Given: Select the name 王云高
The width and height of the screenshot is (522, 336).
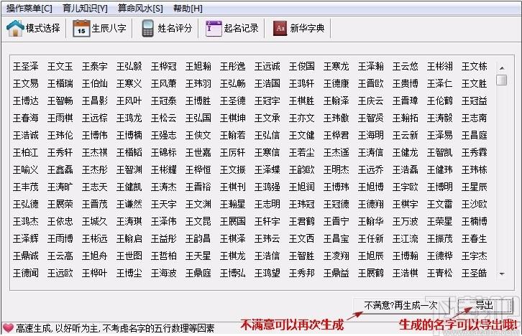Looking at the screenshot, I should pos(60,256).
